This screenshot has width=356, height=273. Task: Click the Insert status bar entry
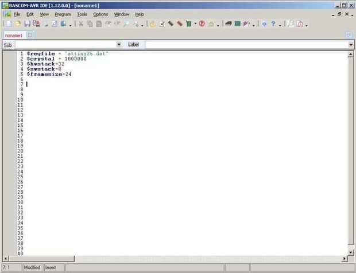tap(51, 268)
